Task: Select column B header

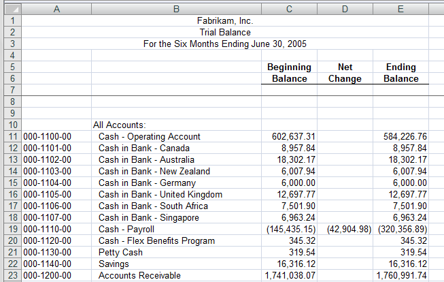Action: [x=176, y=7]
